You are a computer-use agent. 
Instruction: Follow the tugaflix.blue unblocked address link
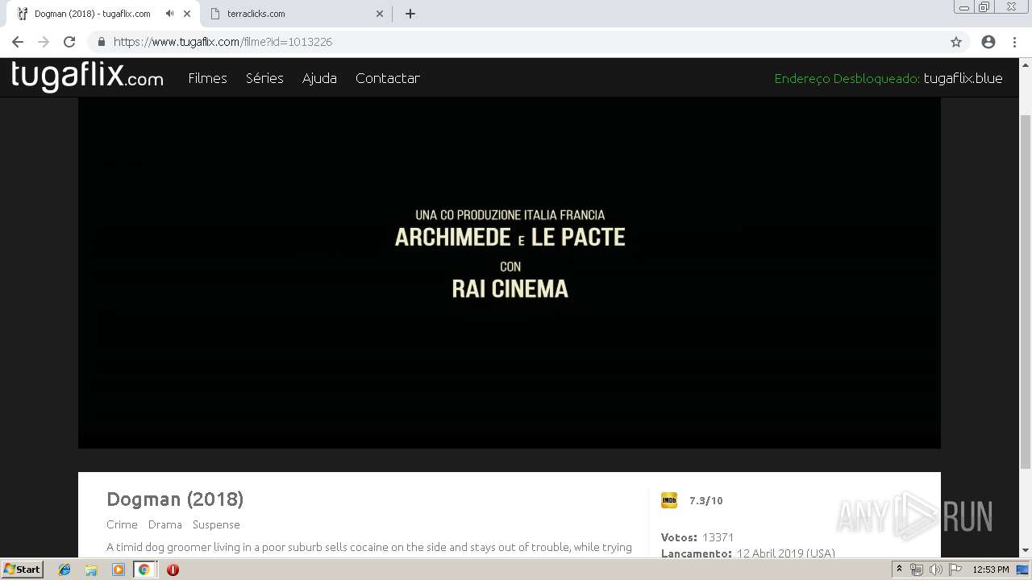[963, 78]
